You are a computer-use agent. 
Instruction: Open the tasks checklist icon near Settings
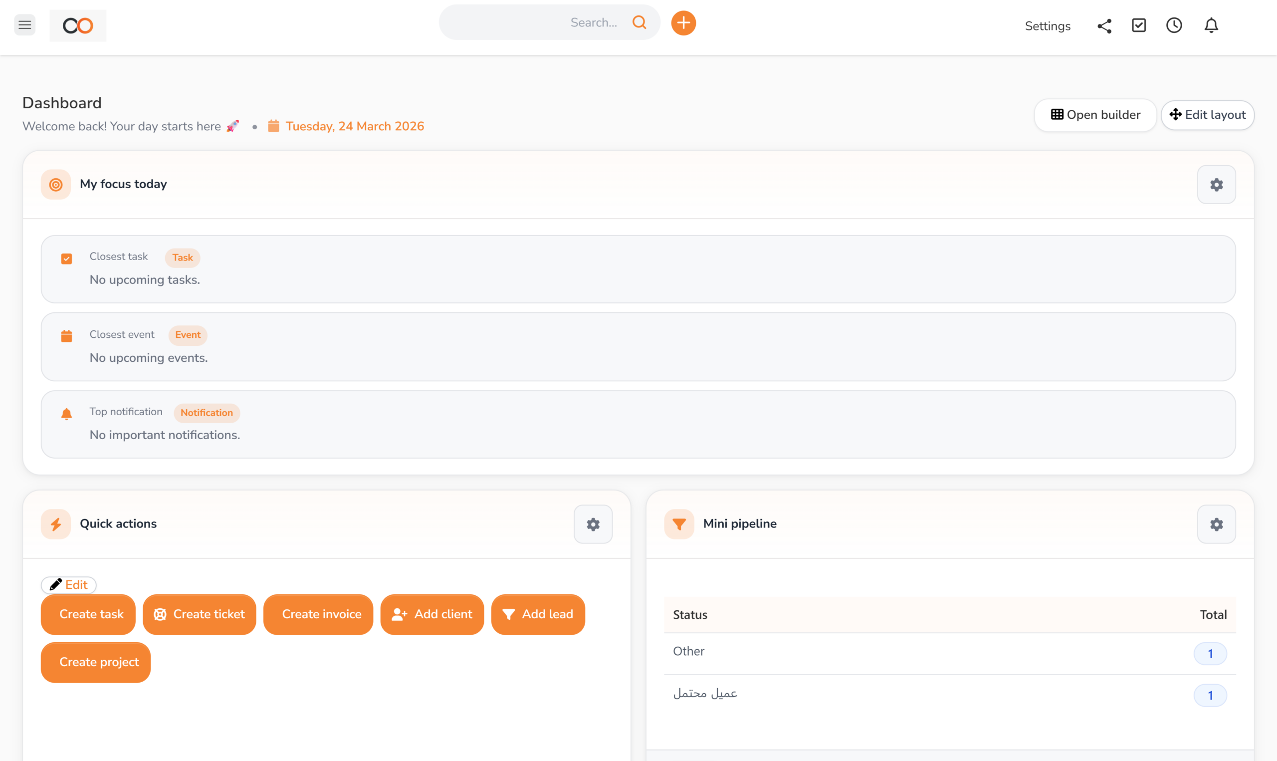pos(1138,24)
